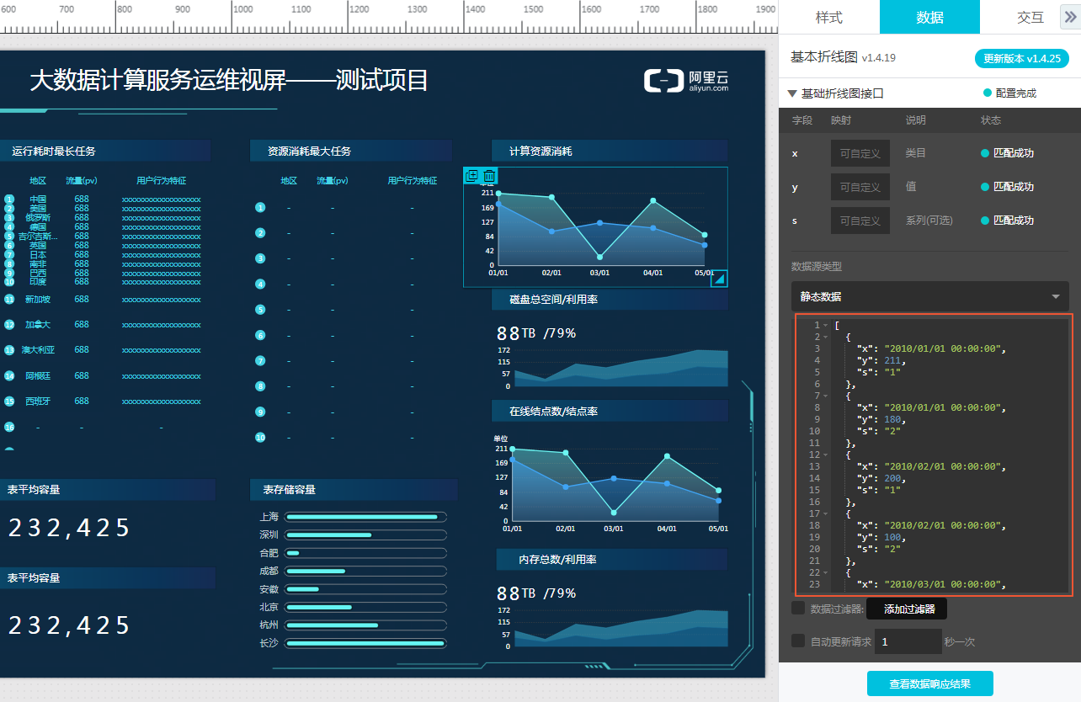Fold the JSON object at line 7

826,396
